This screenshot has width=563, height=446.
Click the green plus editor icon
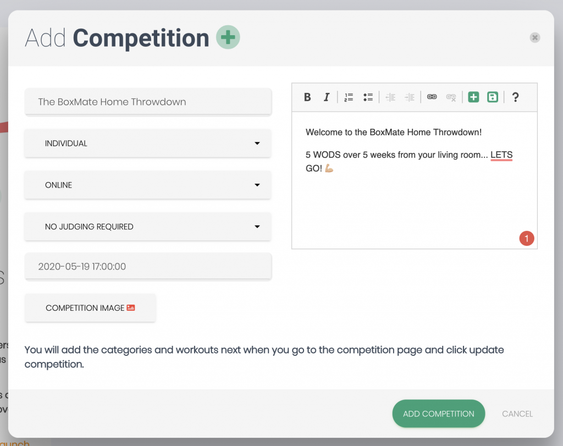(473, 97)
